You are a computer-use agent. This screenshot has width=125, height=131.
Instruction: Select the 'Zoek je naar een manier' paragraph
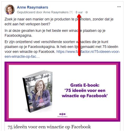tap(59, 21)
